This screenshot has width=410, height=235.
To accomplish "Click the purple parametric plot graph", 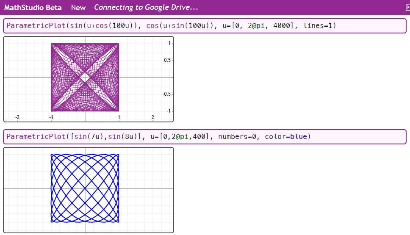I will click(x=89, y=79).
